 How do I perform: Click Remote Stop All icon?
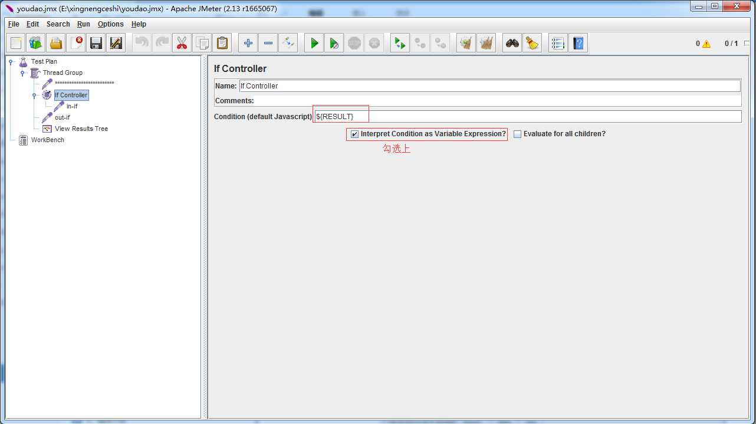point(420,43)
